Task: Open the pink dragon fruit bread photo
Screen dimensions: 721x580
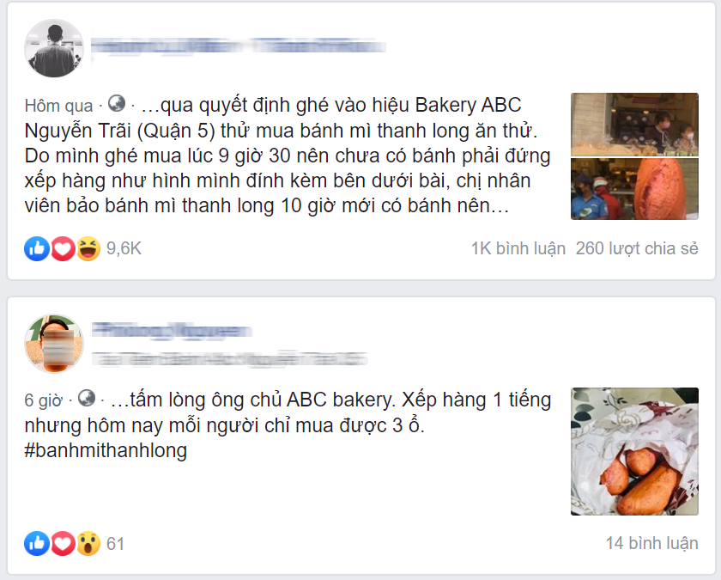Action: 634,189
